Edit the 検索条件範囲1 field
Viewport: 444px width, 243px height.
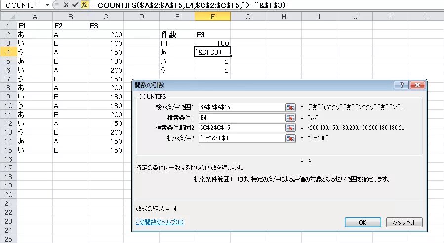[x=242, y=107]
